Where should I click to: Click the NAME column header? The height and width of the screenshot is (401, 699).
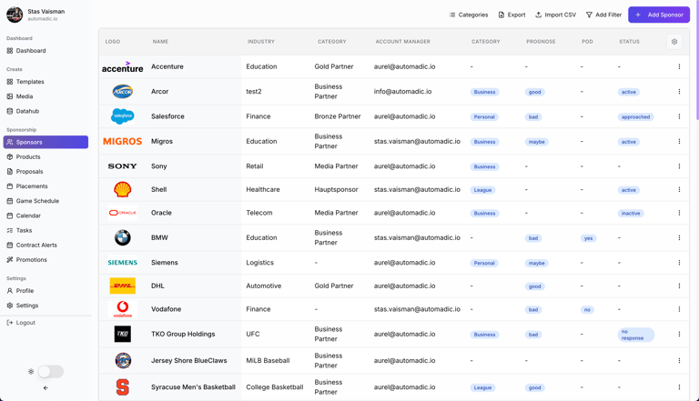[160, 42]
